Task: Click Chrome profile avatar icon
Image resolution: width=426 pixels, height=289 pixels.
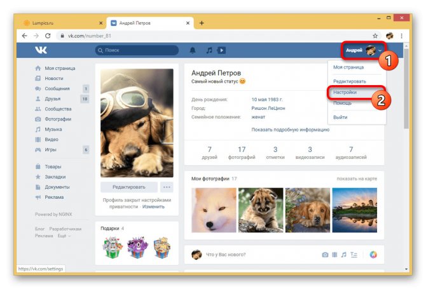Action: click(390, 36)
